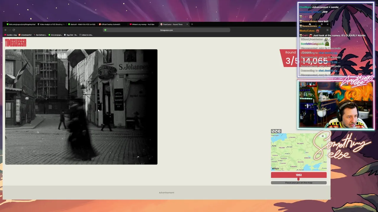This screenshot has height=212, width=378.
Task: Click the Round 3/5 indicator
Action: tap(291, 58)
